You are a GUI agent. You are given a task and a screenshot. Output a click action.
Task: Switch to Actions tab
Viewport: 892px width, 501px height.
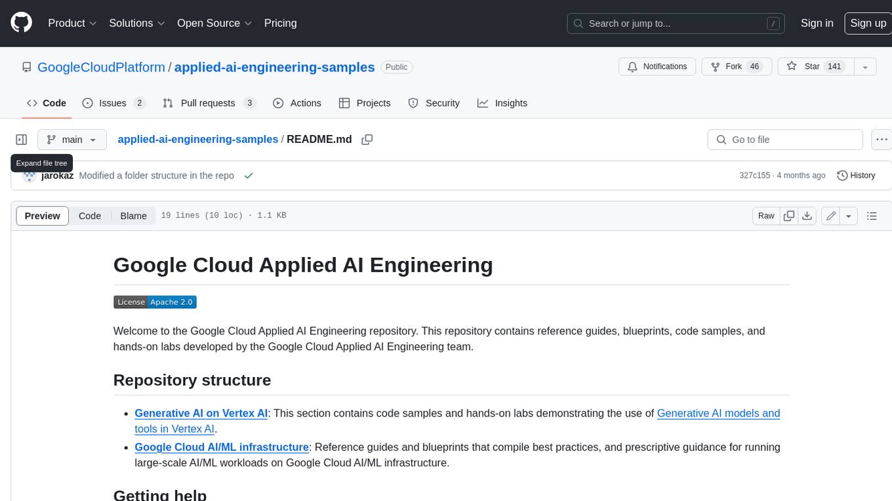click(297, 103)
